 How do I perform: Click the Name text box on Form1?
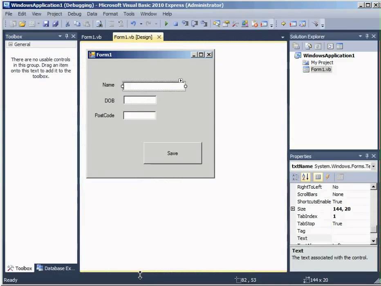[x=154, y=86]
